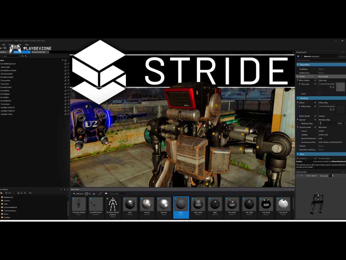346x260 pixels.
Task: Collapse the Misc section
Action: coord(298,154)
